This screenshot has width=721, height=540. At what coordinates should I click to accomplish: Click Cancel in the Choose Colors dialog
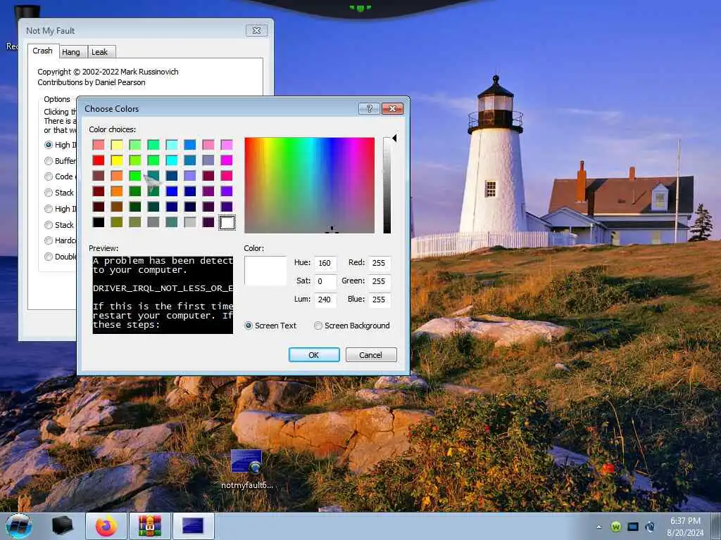click(371, 355)
